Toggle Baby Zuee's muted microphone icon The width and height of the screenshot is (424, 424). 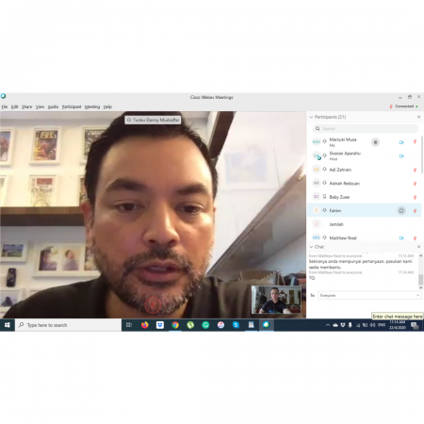coord(415,197)
